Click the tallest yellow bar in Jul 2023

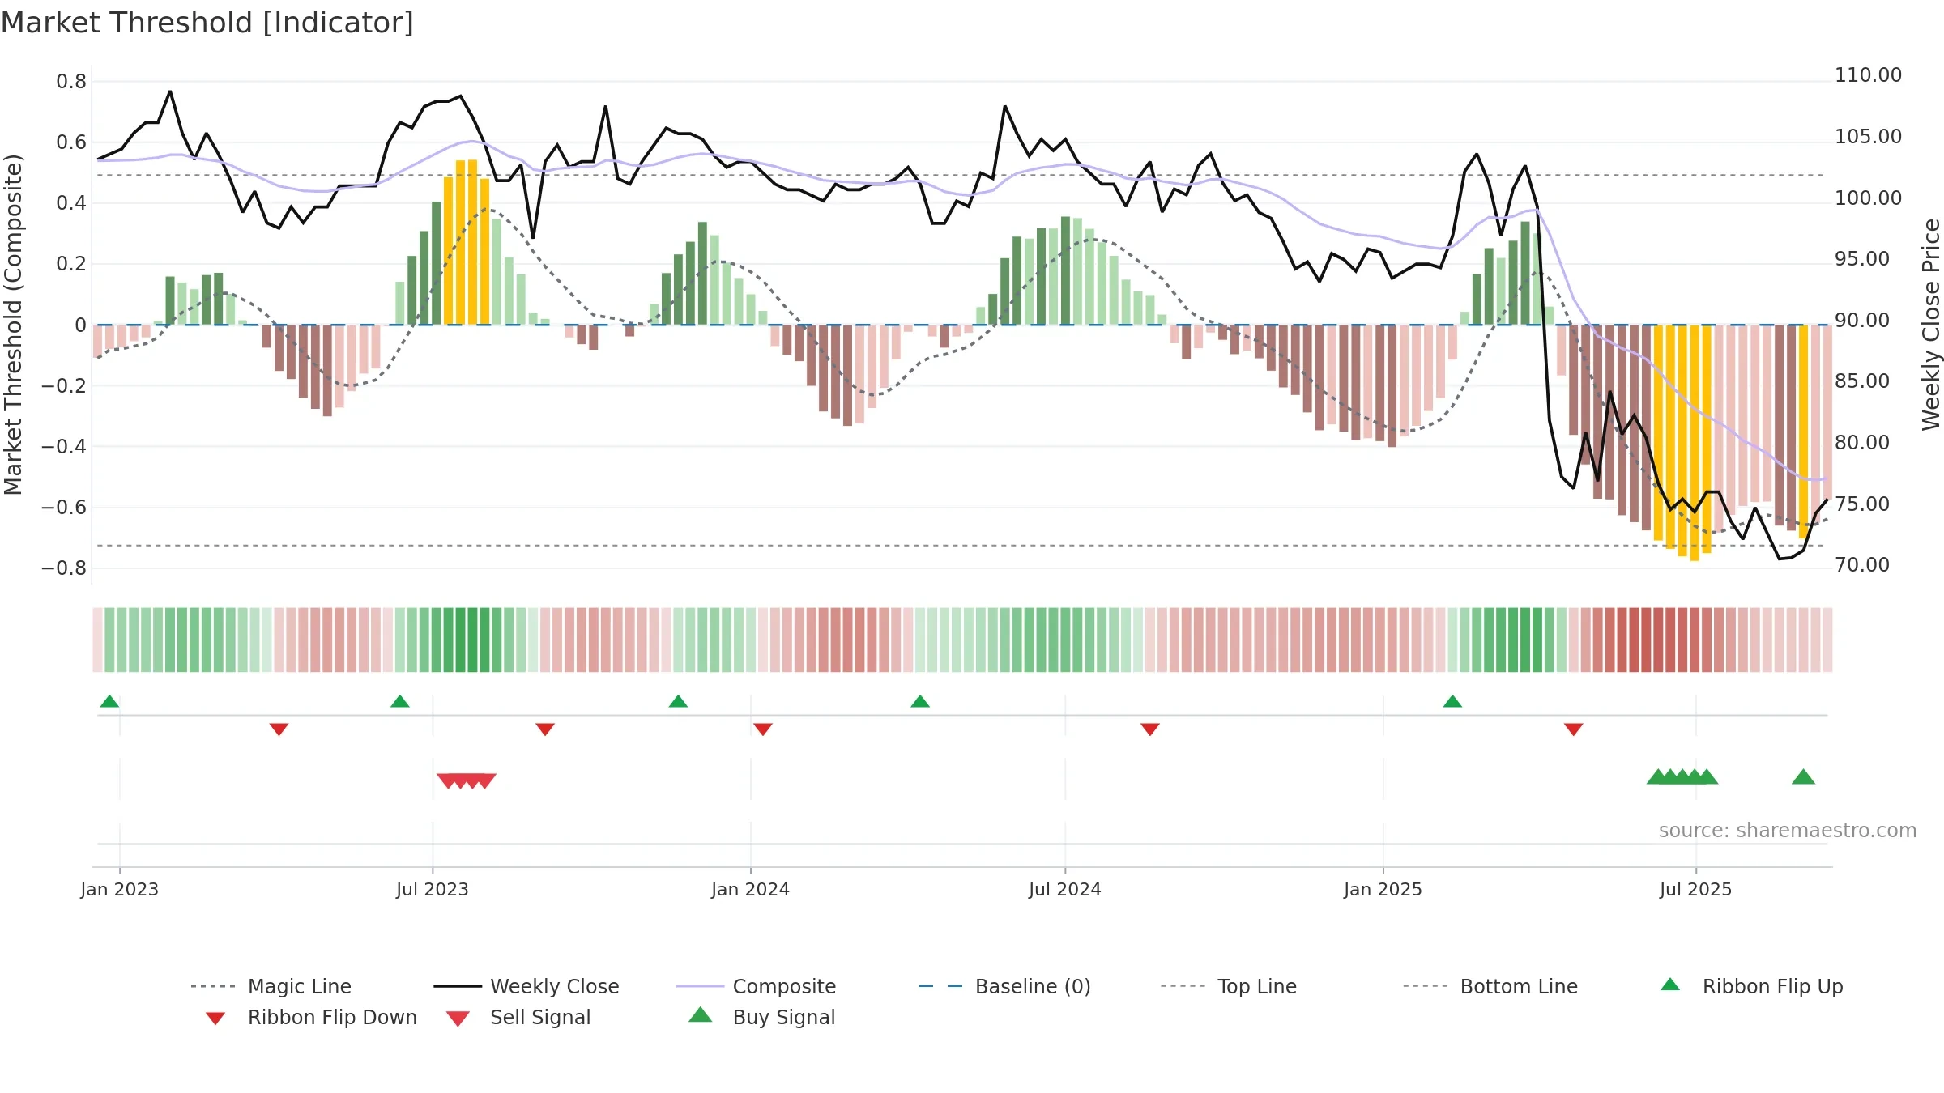(x=472, y=242)
